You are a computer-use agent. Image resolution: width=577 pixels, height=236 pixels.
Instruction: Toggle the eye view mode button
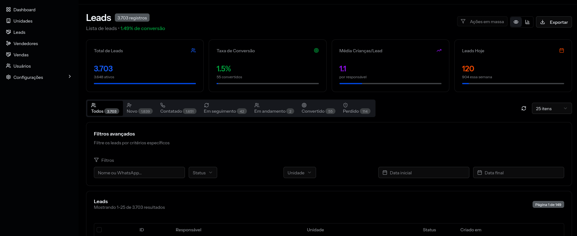[x=516, y=22]
